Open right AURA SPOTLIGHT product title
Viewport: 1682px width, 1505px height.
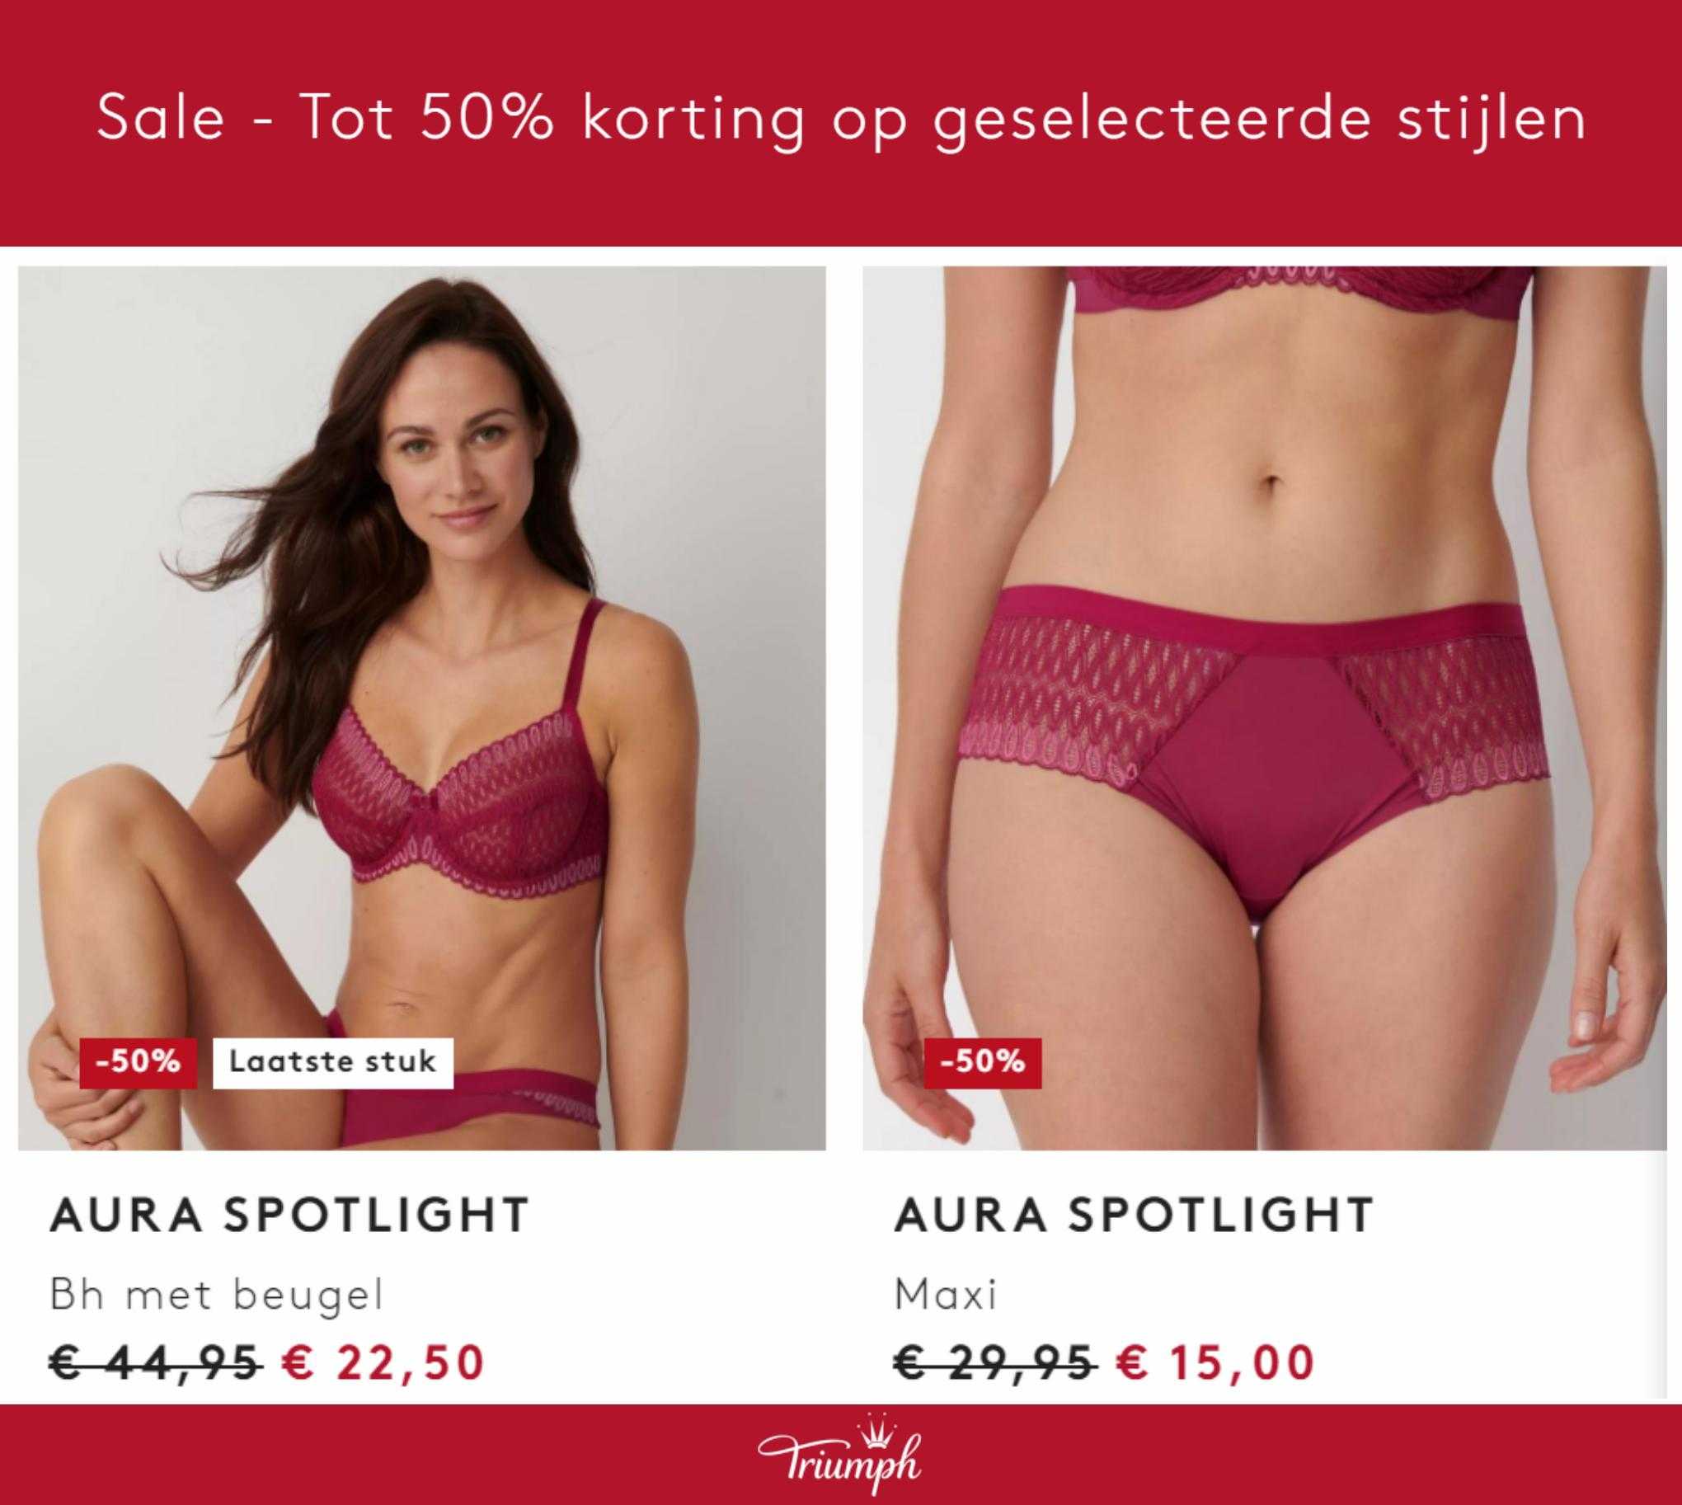coord(1134,1215)
